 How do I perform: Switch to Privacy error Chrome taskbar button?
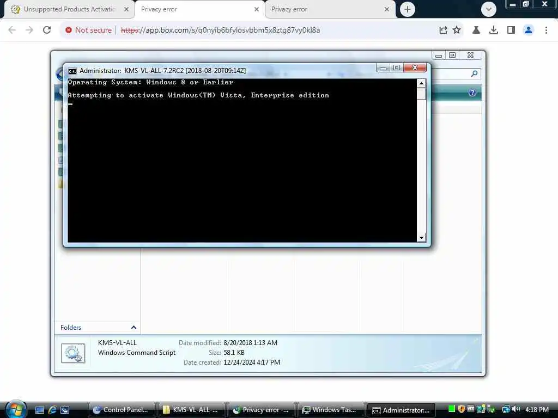pos(261,410)
